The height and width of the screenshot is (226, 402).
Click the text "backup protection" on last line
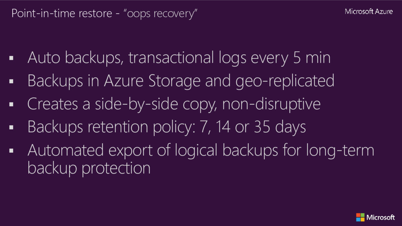click(89, 168)
